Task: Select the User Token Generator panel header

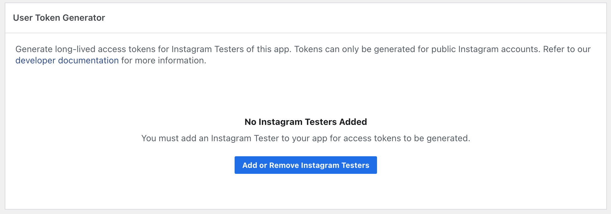Action: [59, 18]
